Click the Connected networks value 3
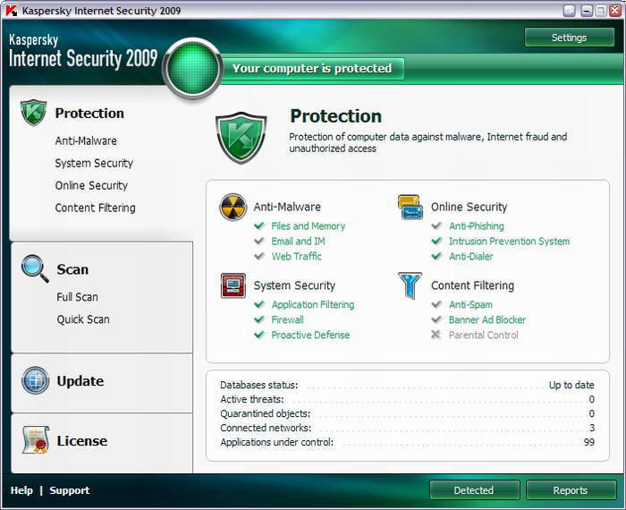 pos(592,428)
